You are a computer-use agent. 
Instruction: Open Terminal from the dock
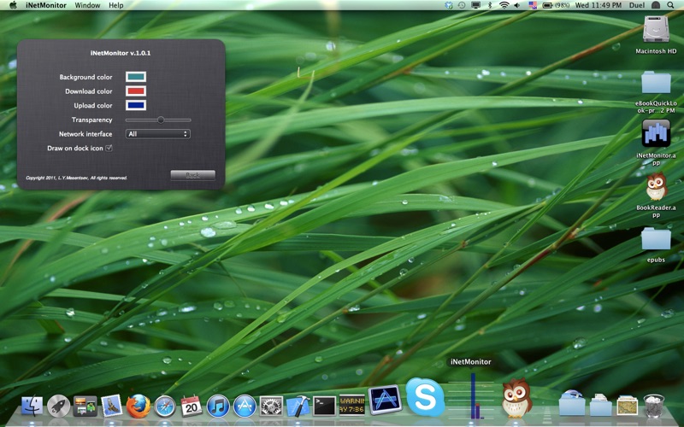tap(324, 406)
